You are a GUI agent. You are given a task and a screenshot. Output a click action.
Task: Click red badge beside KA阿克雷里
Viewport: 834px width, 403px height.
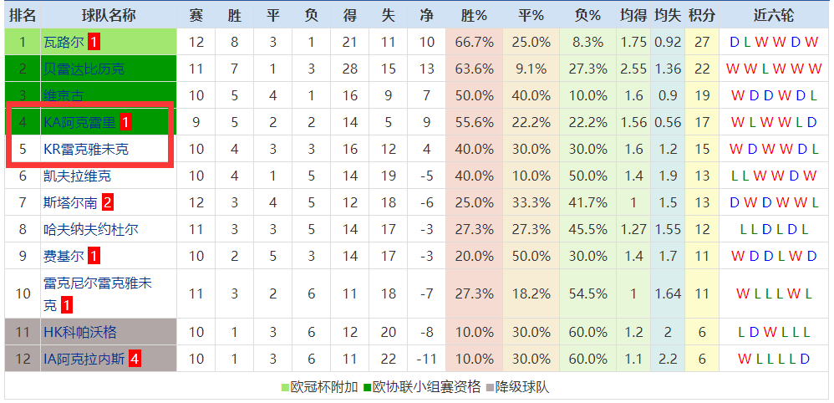point(125,123)
